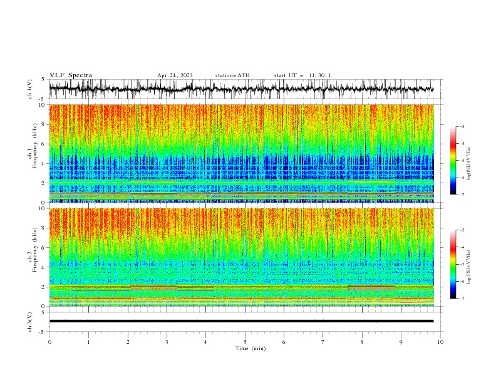
Task: Select the "station=ATH" header label
Action: pos(232,75)
